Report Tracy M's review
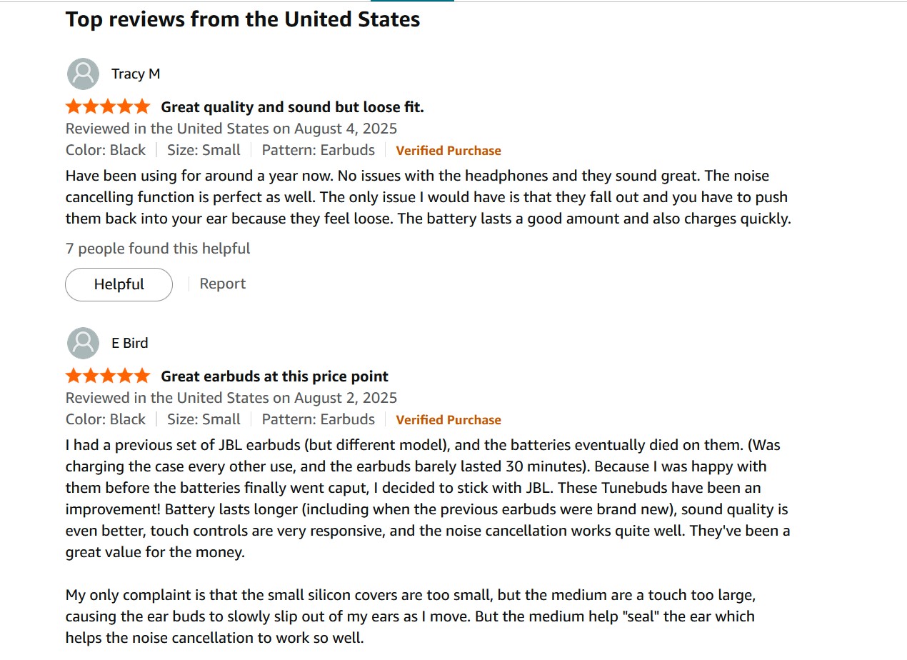Viewport: 907px width, 660px height. [223, 284]
